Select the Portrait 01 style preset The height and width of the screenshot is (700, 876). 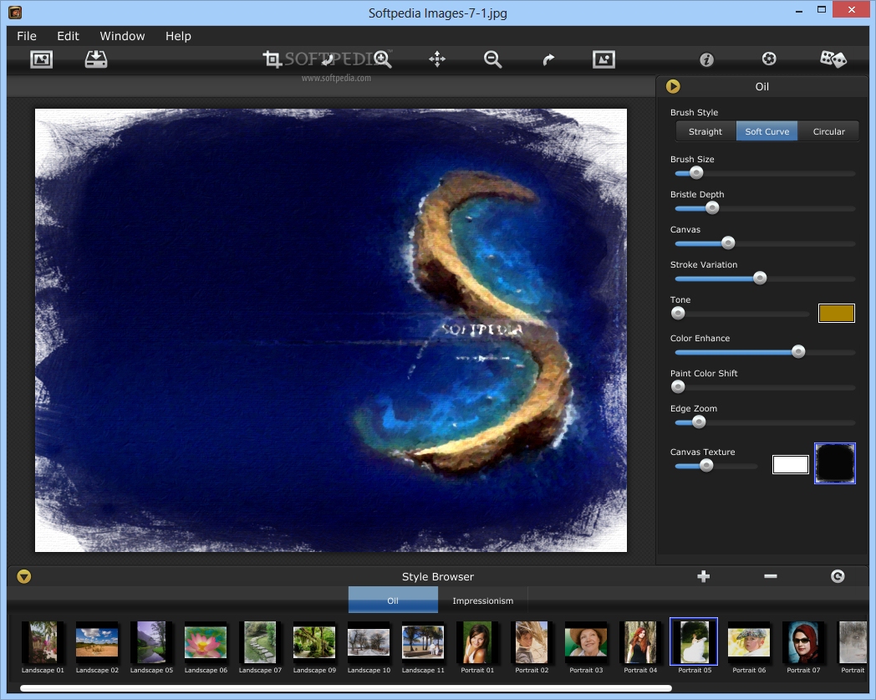pyautogui.click(x=477, y=646)
